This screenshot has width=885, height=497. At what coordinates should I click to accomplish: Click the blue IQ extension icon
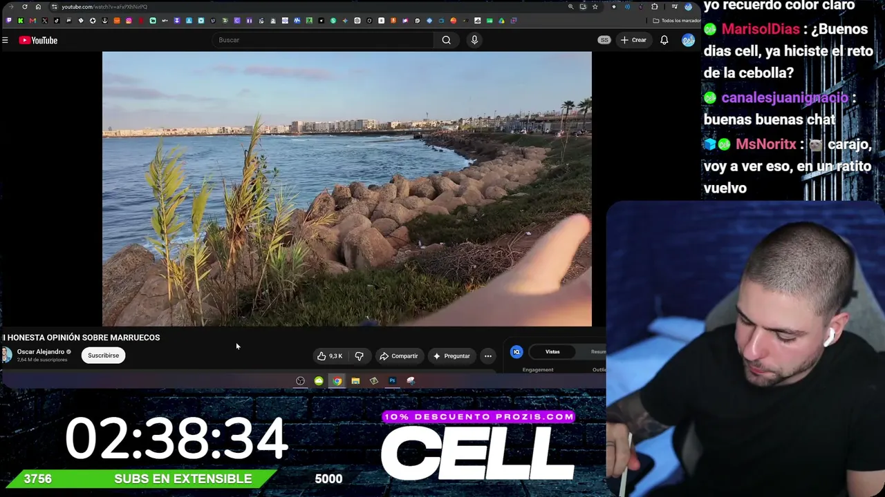click(516, 352)
